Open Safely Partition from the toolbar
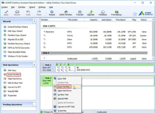 point(66,13)
